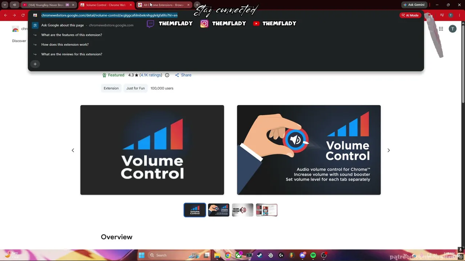Select the first carousel thumbnail
Image resolution: width=465 pixels, height=261 pixels.
click(x=195, y=210)
